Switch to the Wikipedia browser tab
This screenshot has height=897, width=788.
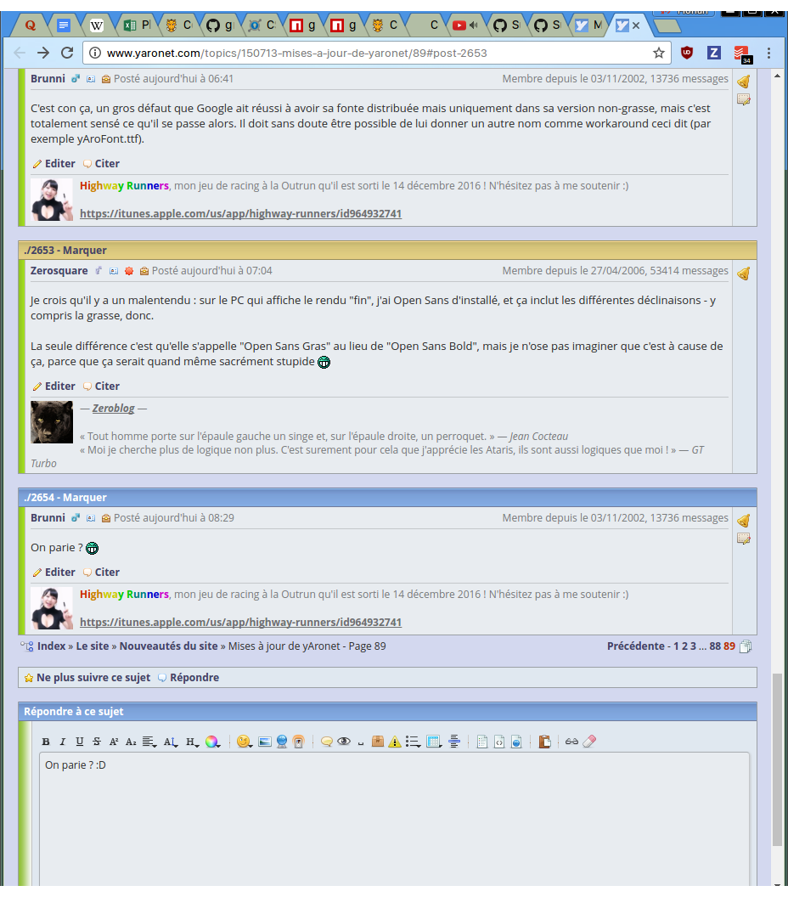click(x=97, y=25)
